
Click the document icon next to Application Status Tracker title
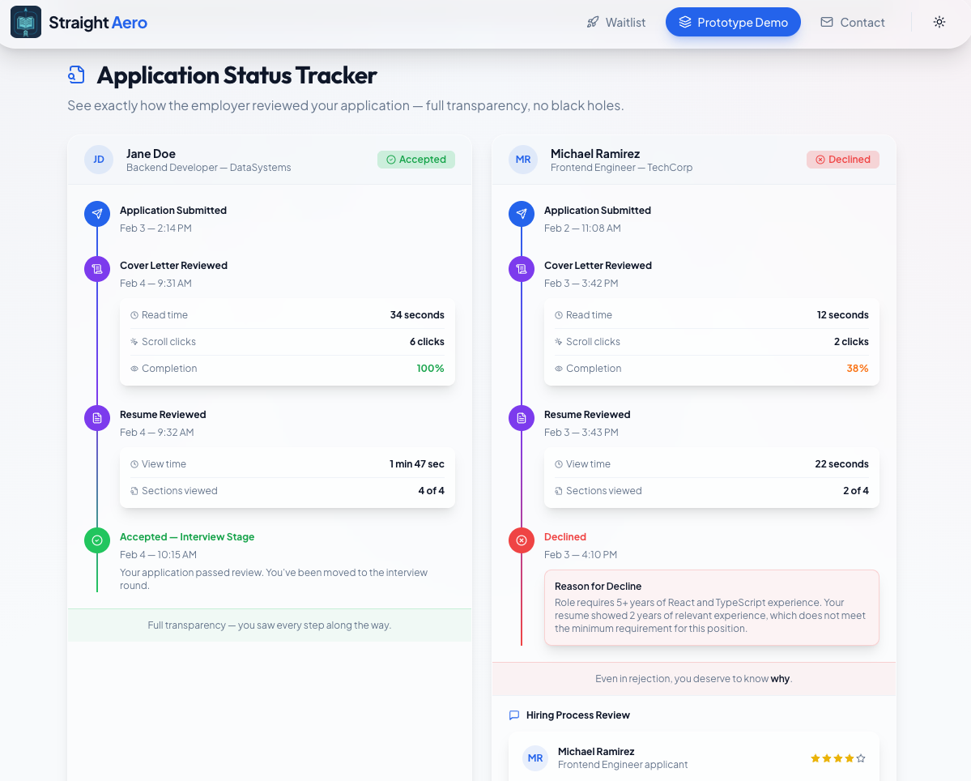[x=75, y=74]
